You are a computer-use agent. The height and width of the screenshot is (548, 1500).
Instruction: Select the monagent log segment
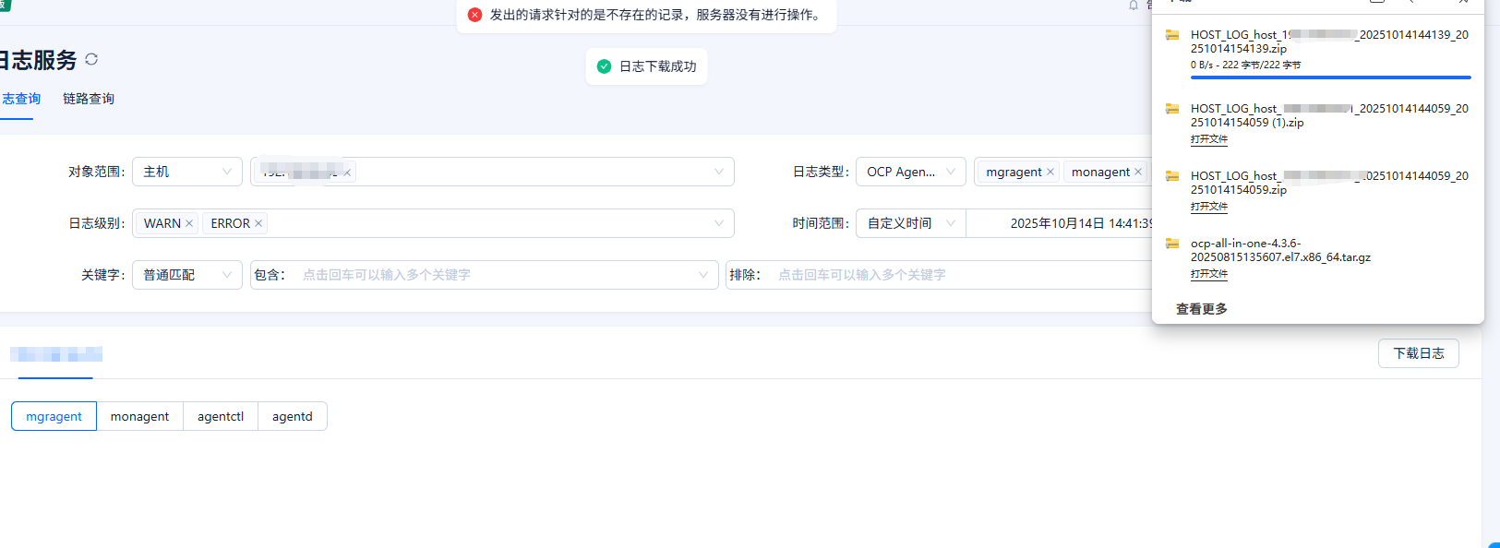(x=139, y=416)
